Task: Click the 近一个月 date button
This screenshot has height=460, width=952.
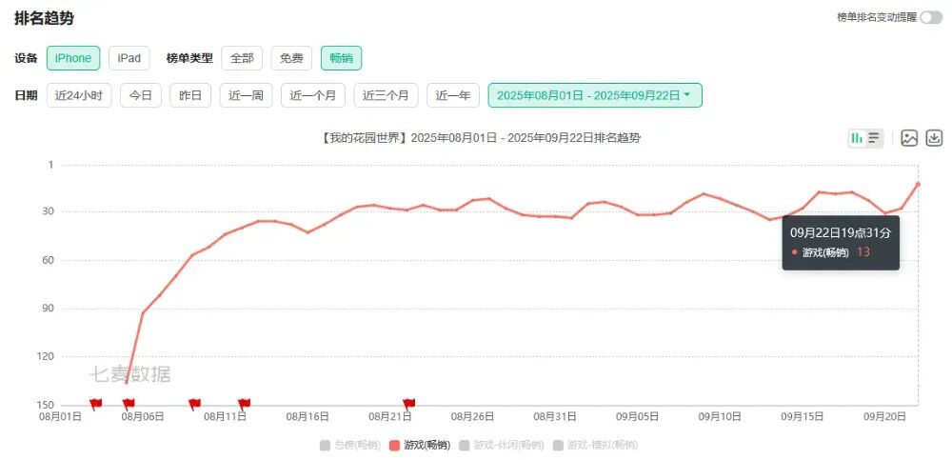Action: pos(312,95)
